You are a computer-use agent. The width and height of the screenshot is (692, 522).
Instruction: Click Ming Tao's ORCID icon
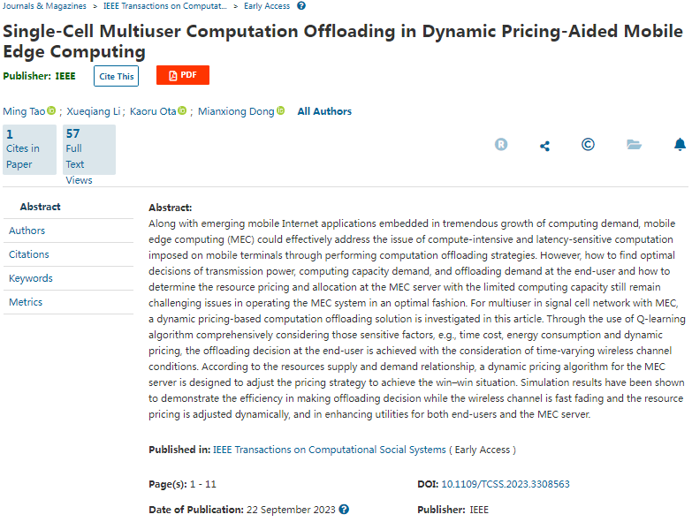point(51,111)
